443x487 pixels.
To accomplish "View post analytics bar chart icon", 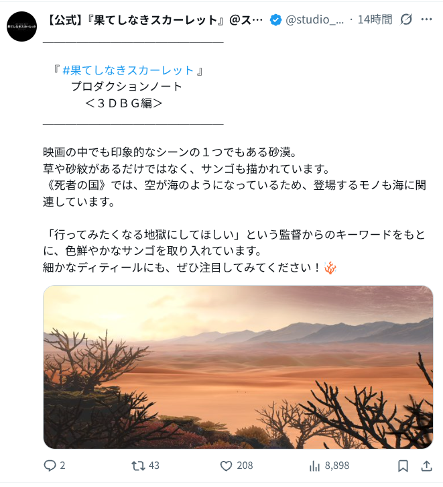I will [x=314, y=466].
